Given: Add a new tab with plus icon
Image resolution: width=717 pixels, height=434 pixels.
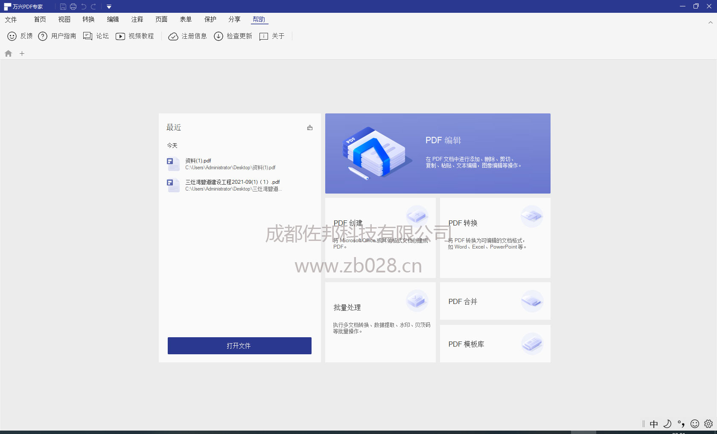Looking at the screenshot, I should point(22,54).
